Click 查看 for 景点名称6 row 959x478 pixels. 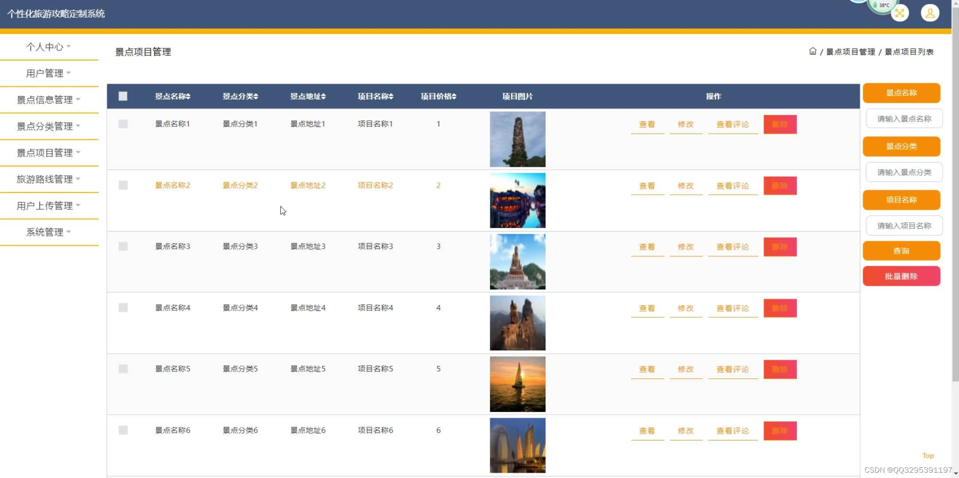coord(647,431)
